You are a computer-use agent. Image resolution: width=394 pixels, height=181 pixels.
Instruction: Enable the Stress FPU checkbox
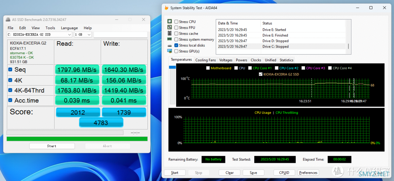pos(177,28)
